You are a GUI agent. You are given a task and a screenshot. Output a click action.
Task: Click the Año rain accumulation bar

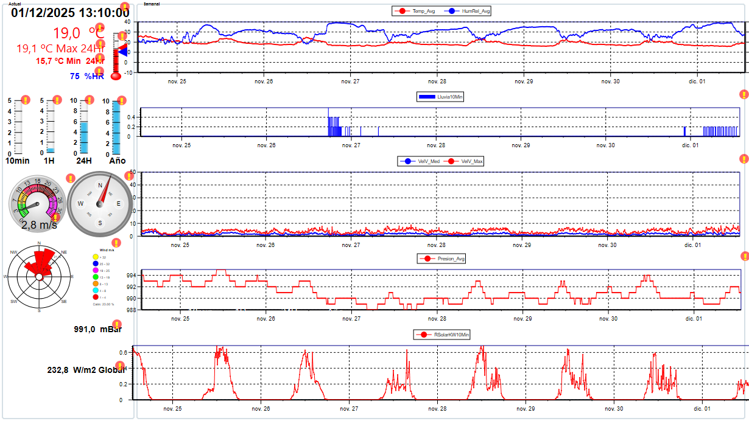(x=116, y=128)
